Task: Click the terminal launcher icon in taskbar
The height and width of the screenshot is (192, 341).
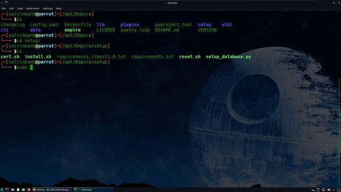Action: (7, 190)
